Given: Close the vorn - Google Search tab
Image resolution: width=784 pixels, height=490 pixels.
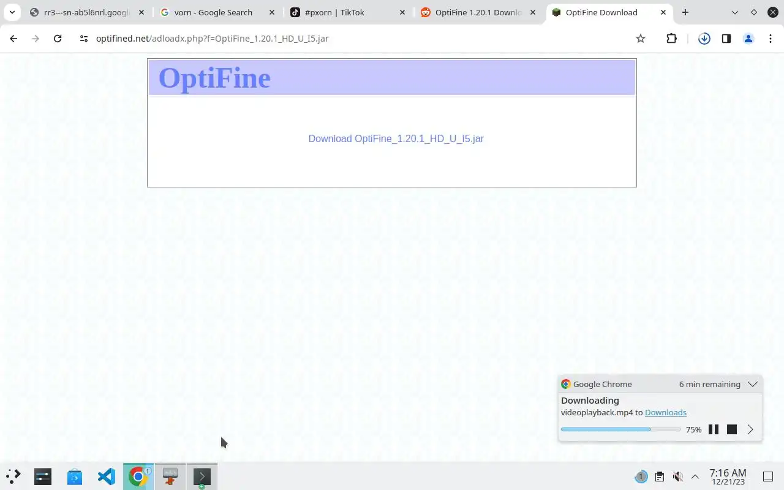Looking at the screenshot, I should tap(272, 12).
